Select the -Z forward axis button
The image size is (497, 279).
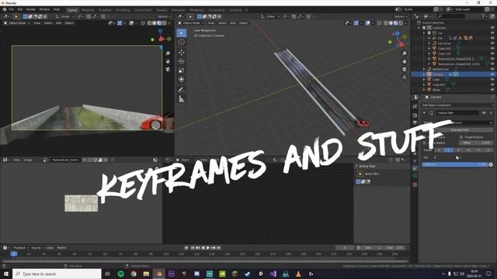pyautogui.click(x=488, y=150)
